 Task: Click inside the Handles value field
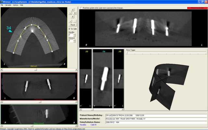tap(71, 35)
